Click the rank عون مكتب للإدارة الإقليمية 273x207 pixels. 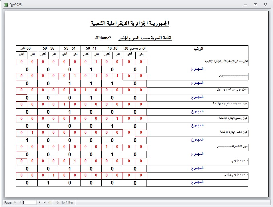(234, 132)
